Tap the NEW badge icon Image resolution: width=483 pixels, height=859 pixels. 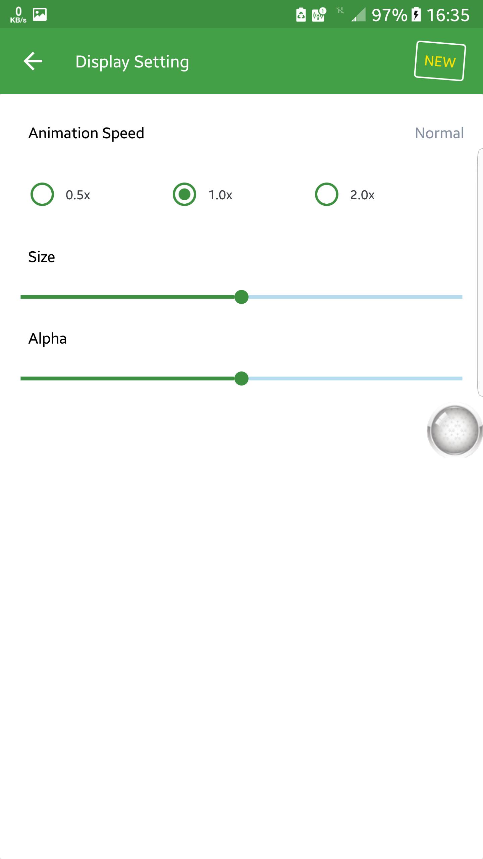(440, 61)
